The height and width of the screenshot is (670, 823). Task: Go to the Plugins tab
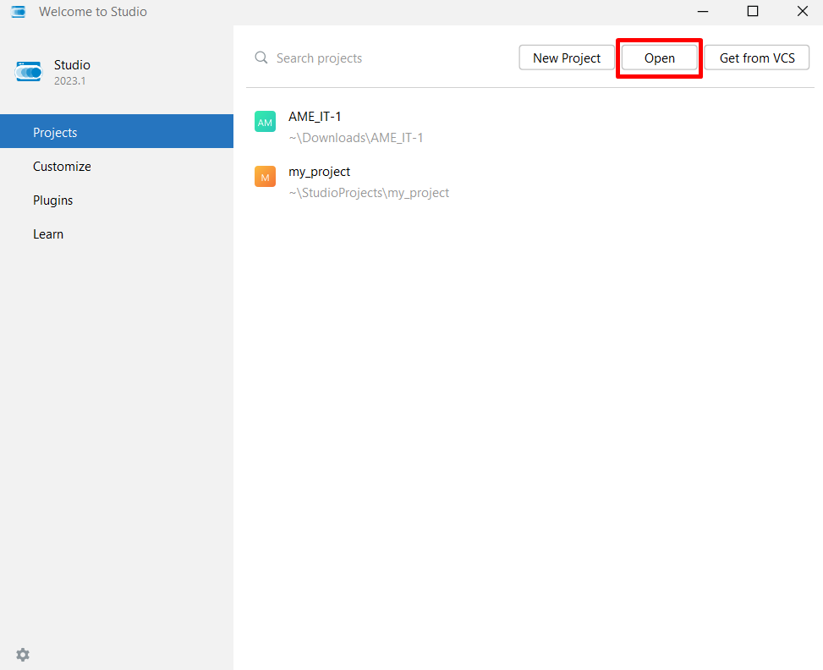[x=53, y=200]
